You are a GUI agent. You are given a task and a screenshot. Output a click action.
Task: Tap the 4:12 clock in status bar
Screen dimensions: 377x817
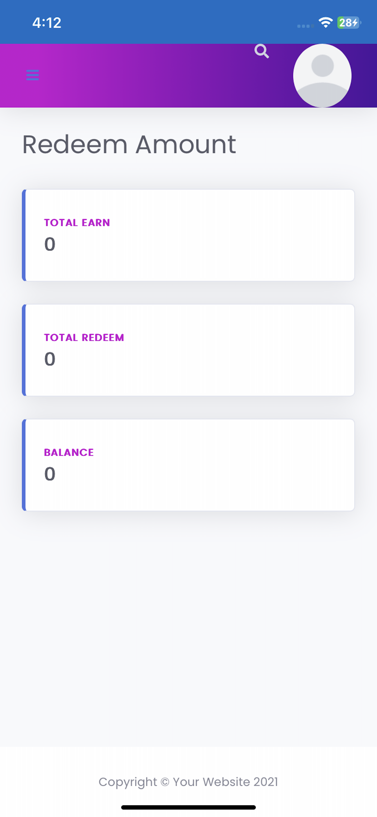coord(47,23)
